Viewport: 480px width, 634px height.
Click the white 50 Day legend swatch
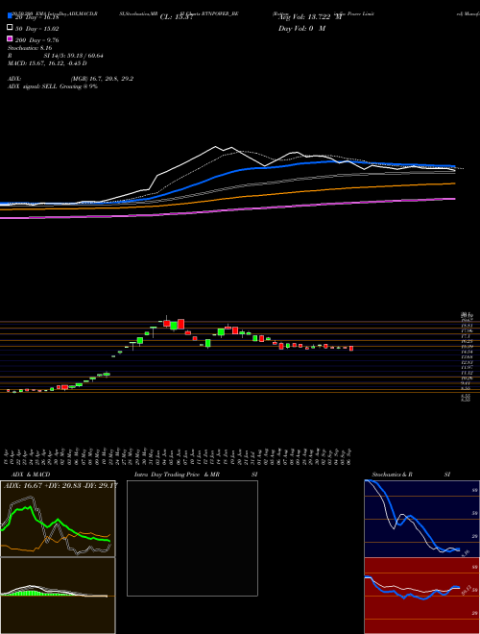(10, 27)
